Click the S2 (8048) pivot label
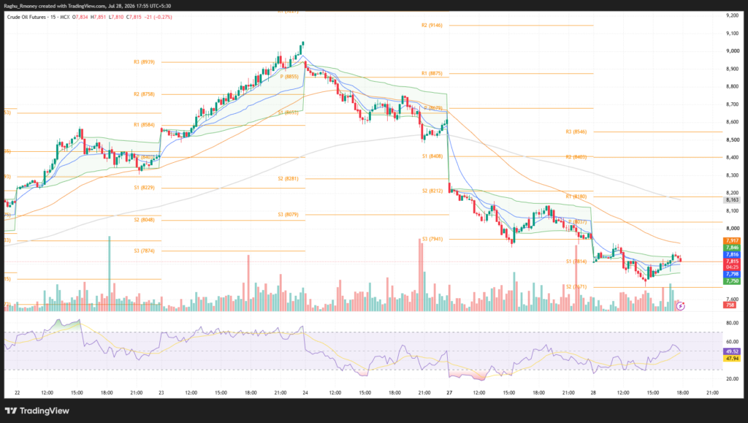Screen dimensions: 748x423 pos(144,220)
